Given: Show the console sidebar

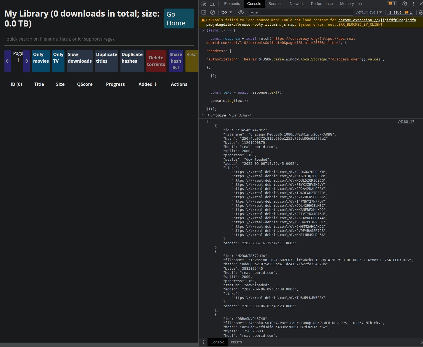Looking at the screenshot, I should [x=204, y=12].
